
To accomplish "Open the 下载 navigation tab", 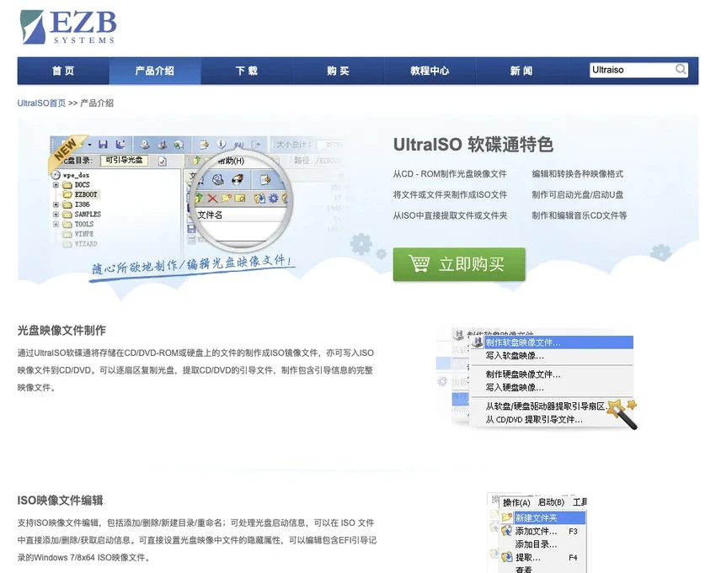I will coord(247,71).
